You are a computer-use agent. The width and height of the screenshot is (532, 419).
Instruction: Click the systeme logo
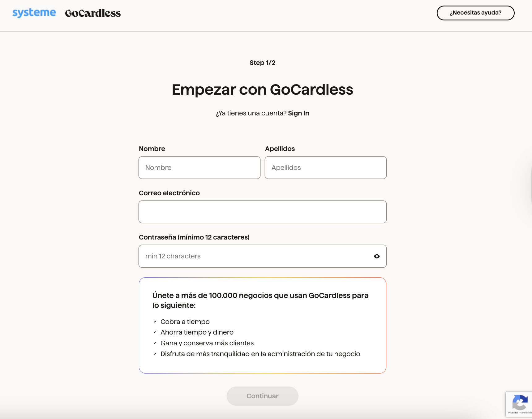tap(34, 13)
